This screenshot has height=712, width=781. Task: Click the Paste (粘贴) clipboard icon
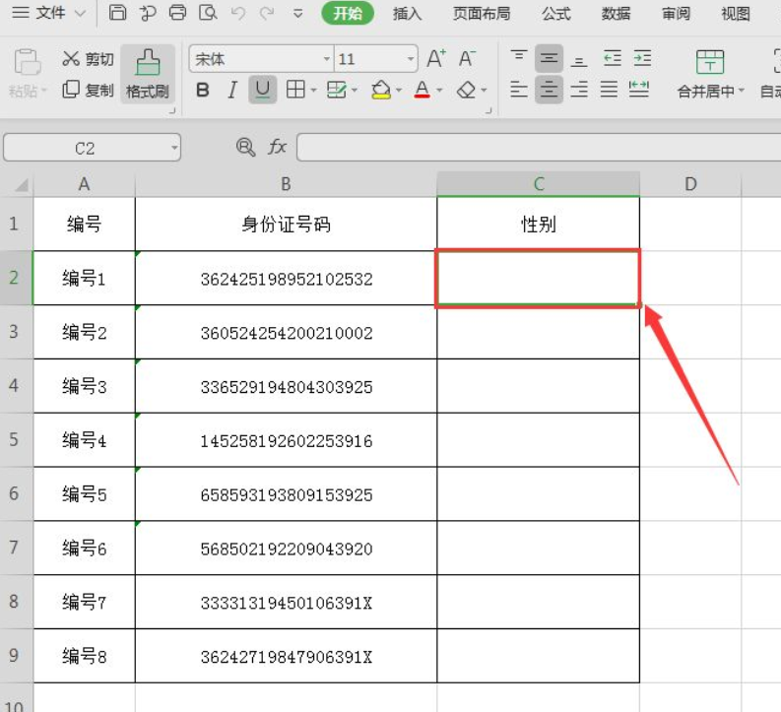(x=27, y=62)
